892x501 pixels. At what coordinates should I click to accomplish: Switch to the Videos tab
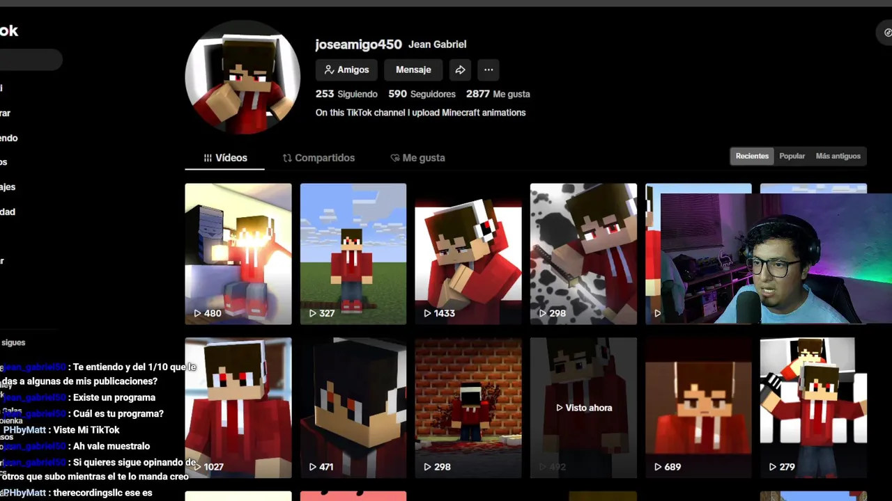225,158
